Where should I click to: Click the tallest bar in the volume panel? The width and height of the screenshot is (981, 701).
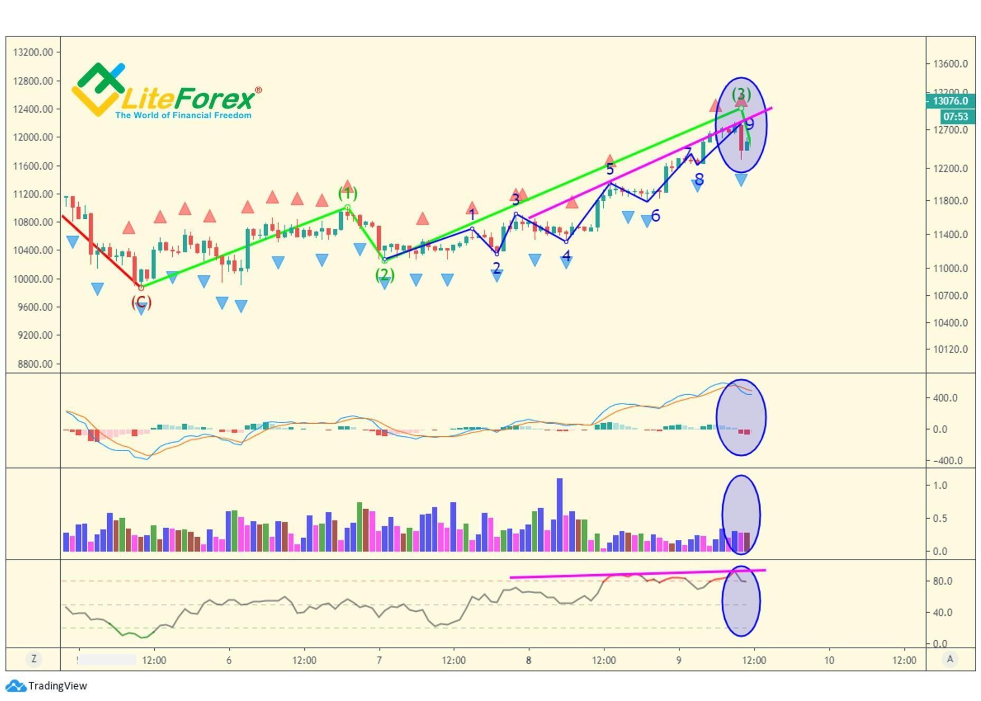click(559, 515)
